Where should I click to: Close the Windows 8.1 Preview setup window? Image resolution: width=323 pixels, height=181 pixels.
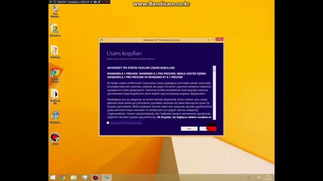pos(219,39)
